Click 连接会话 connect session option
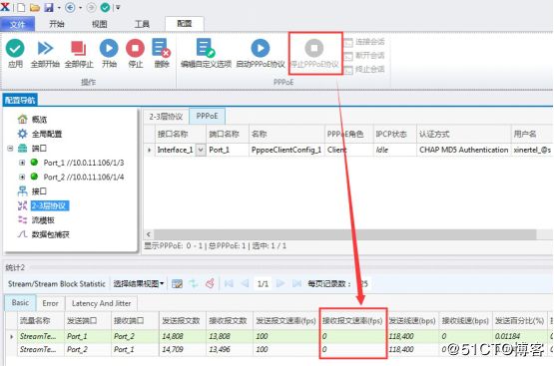The width and height of the screenshot is (554, 366). pos(364,42)
